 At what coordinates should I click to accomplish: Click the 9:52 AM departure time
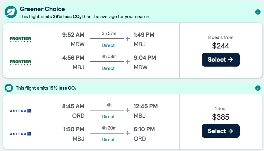pos(73,35)
